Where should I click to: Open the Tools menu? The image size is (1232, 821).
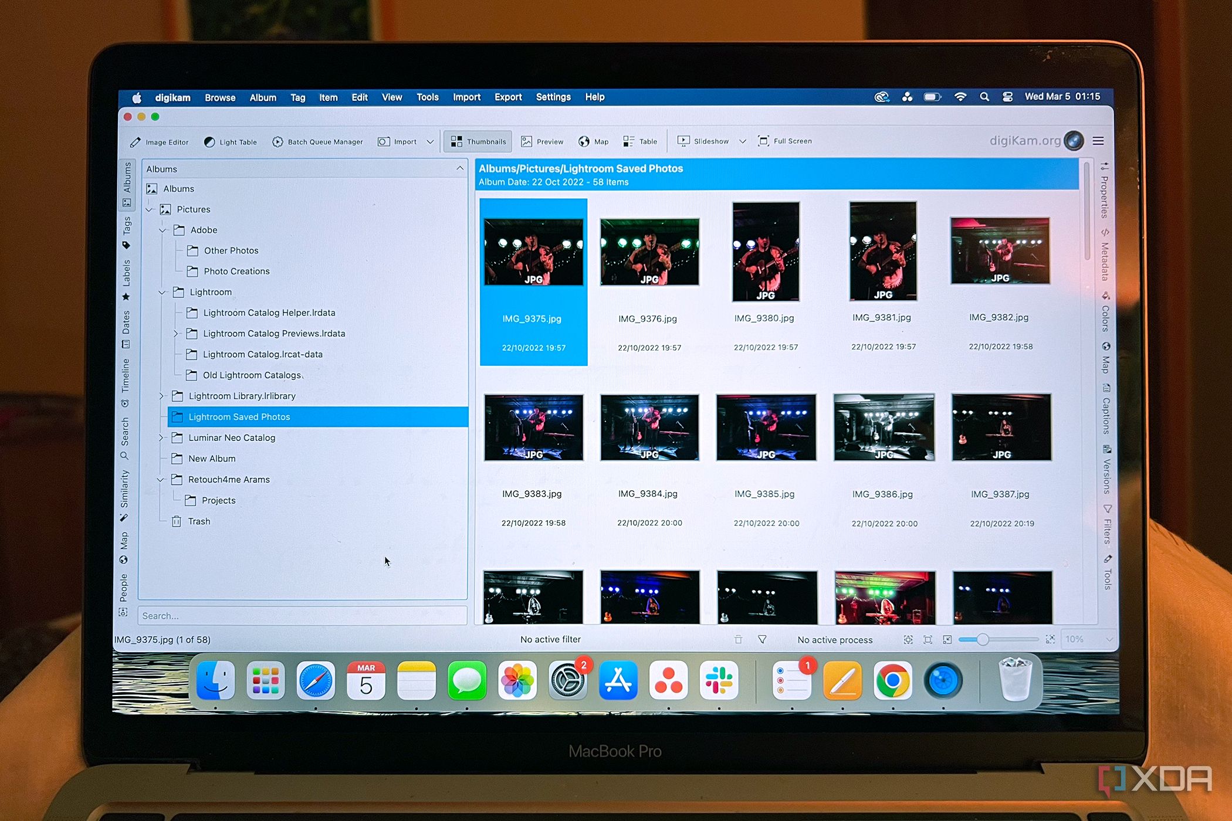click(x=428, y=97)
